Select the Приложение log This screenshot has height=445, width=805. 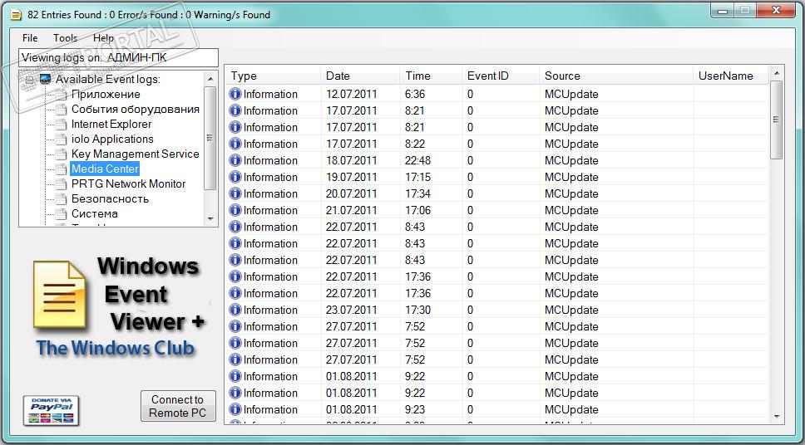tap(106, 95)
